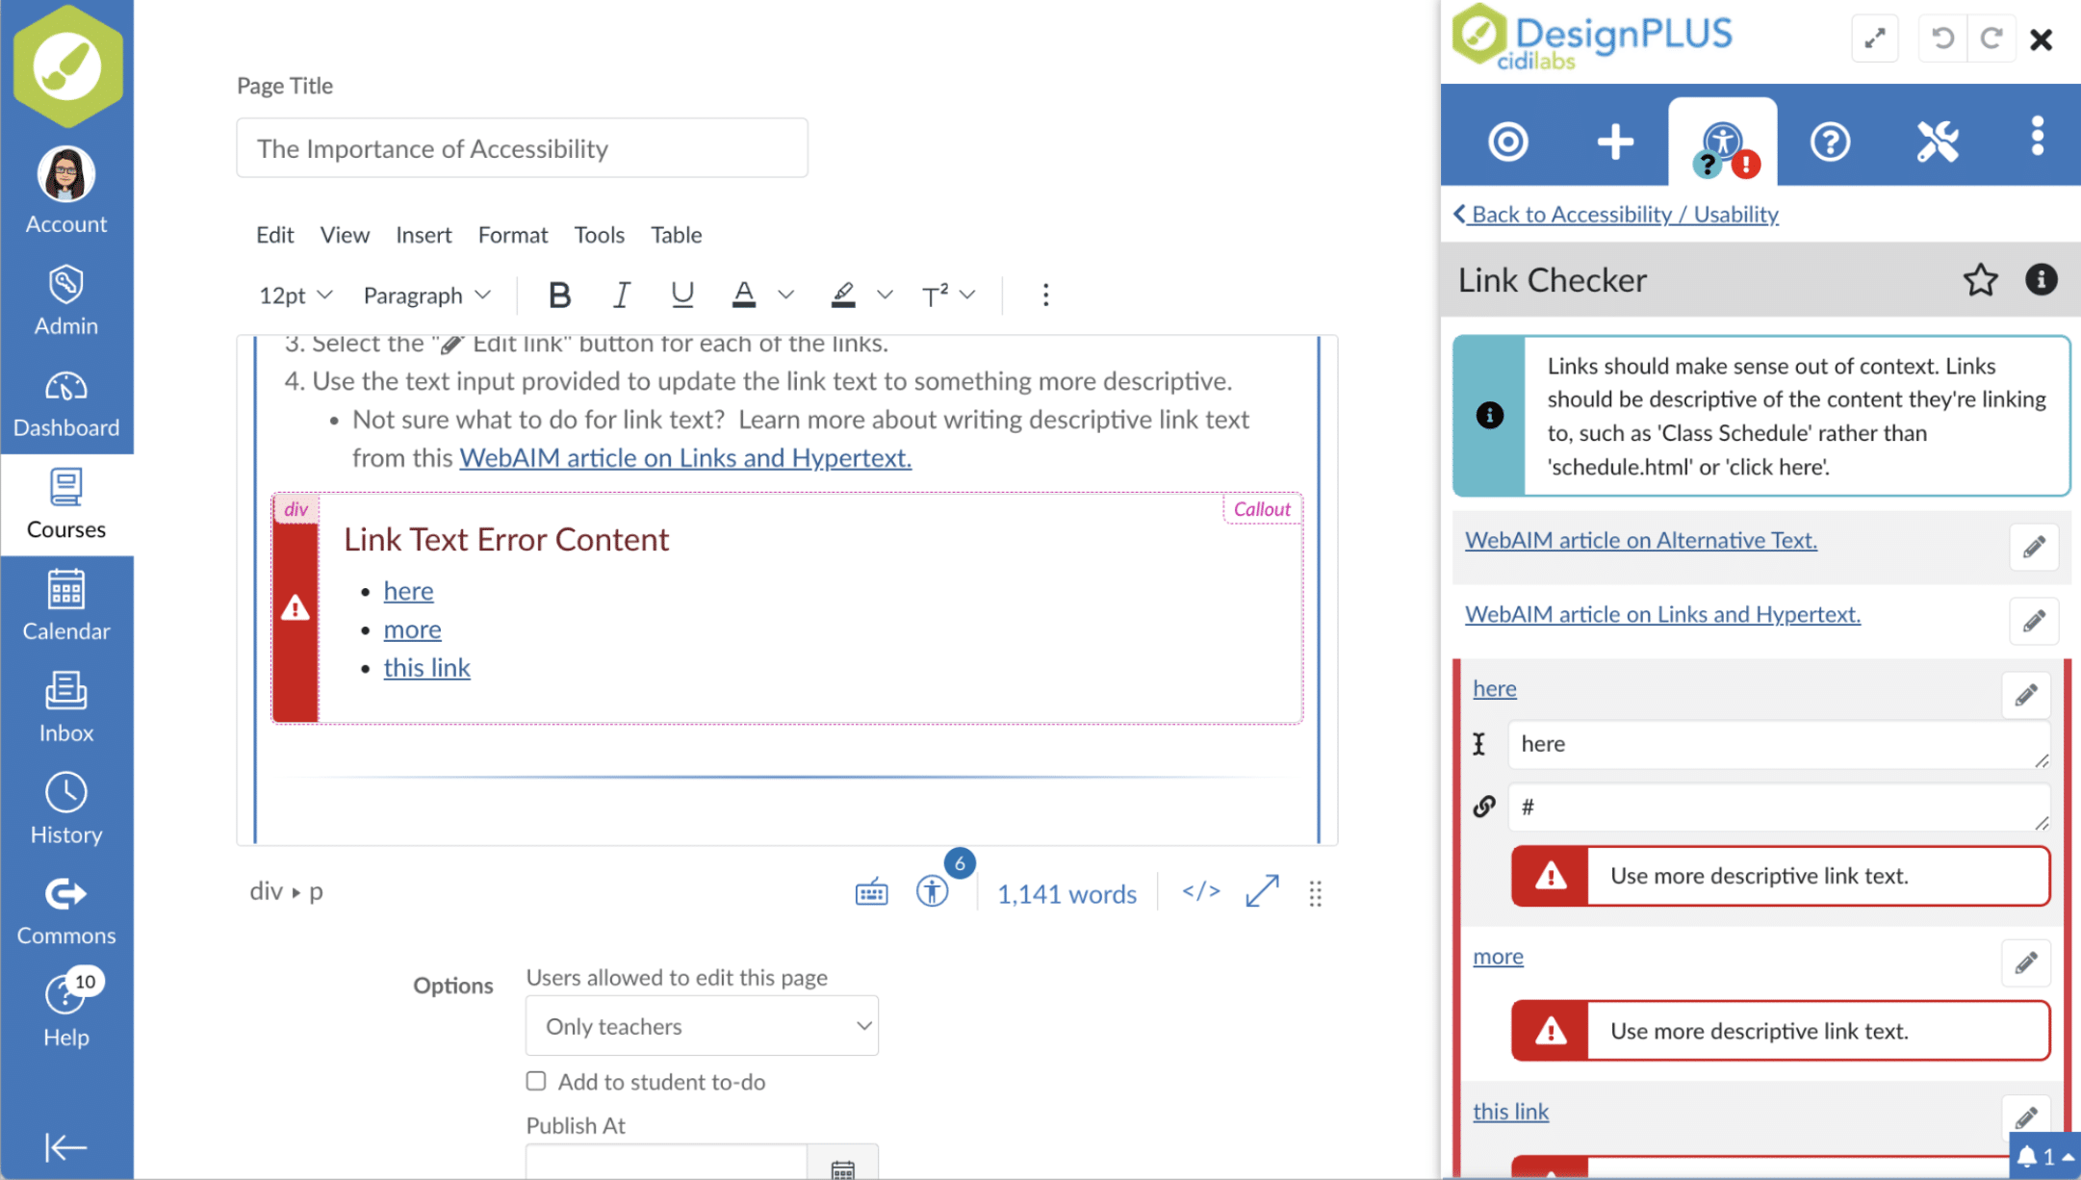The image size is (2081, 1180).
Task: Check the 'Add to student to-do' box
Action: [536, 1081]
